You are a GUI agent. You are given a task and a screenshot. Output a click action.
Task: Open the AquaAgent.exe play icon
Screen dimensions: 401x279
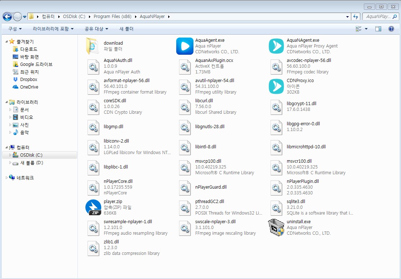click(x=184, y=46)
